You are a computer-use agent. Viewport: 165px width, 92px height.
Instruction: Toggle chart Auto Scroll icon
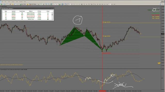pyautogui.click(x=54, y=4)
